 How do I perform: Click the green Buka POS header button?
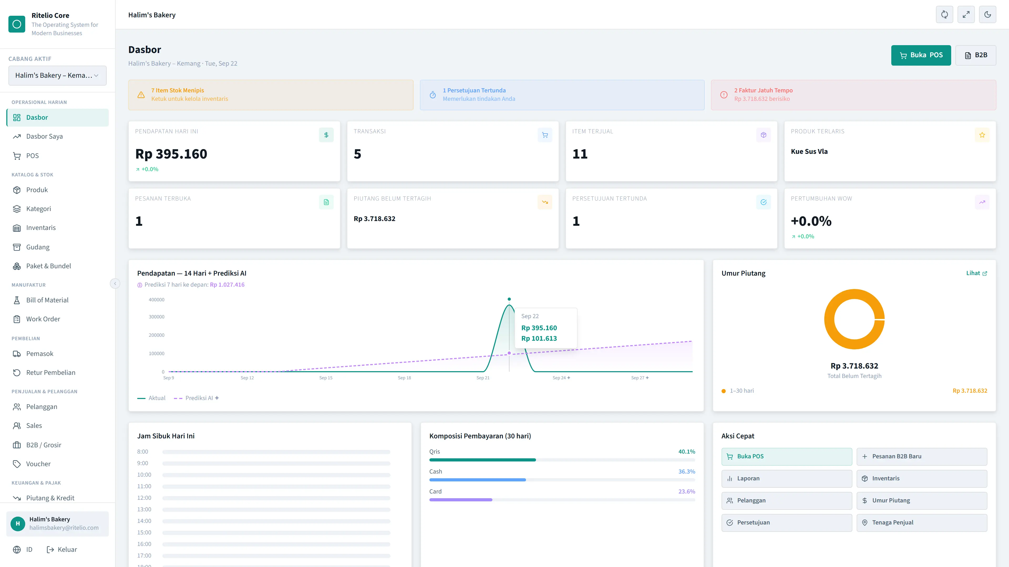(x=921, y=55)
